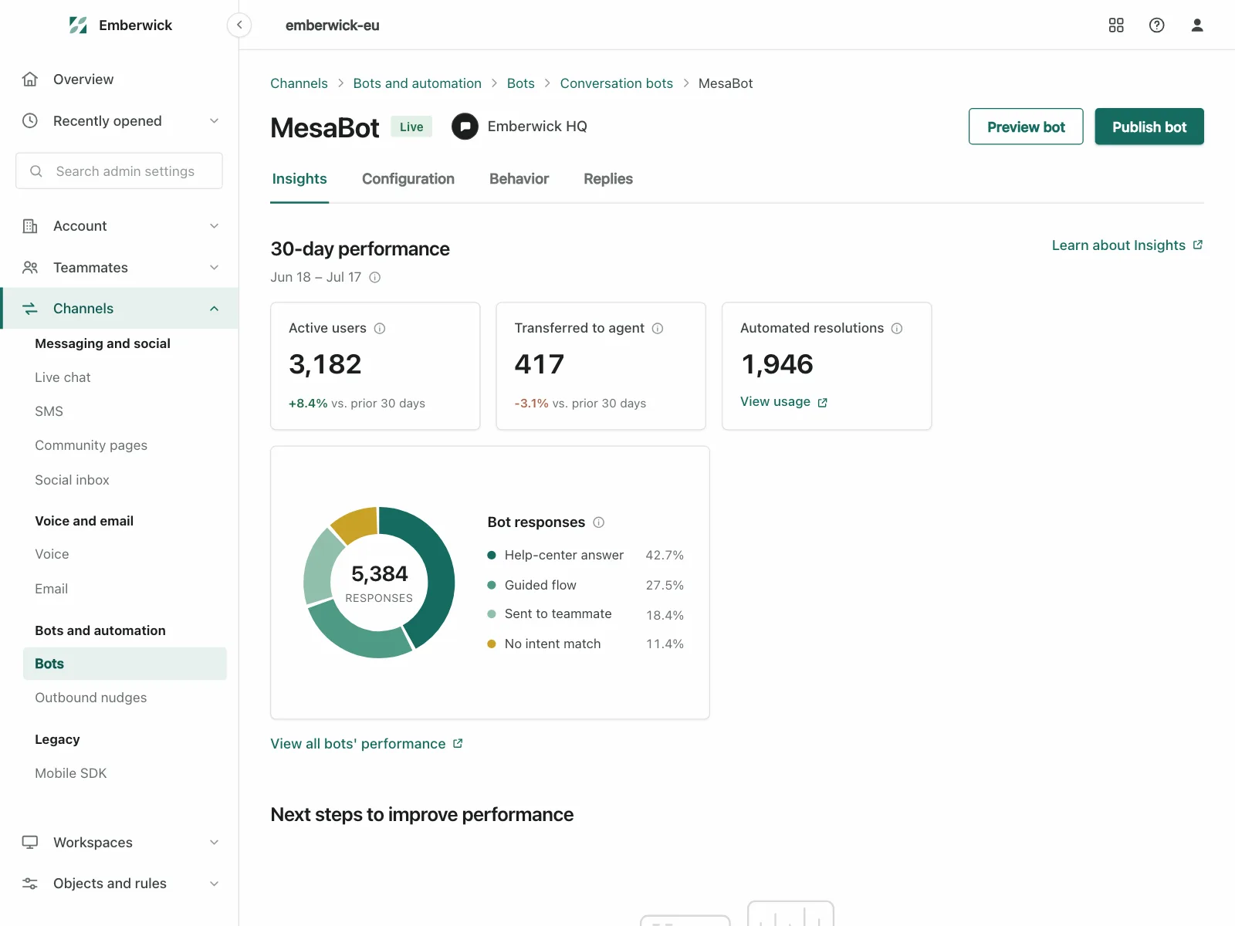Click the Guided flow legend dot
The image size is (1235, 926).
492,585
